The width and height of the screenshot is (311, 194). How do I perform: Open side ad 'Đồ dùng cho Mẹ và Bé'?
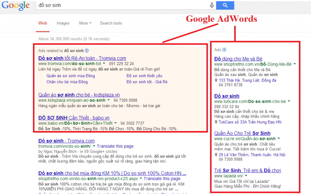coord(238,59)
